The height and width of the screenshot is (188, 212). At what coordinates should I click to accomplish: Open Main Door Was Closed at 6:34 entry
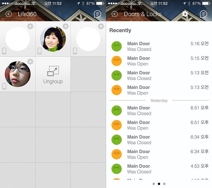pos(159,140)
